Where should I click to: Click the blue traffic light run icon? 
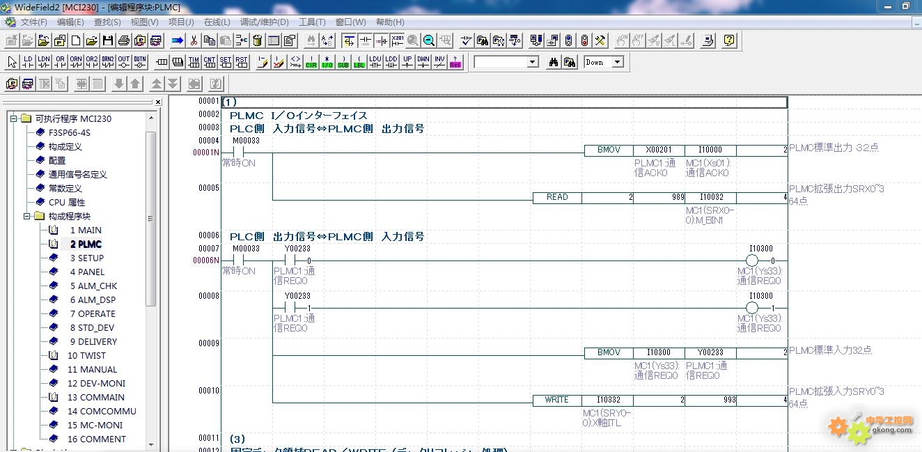pos(568,40)
